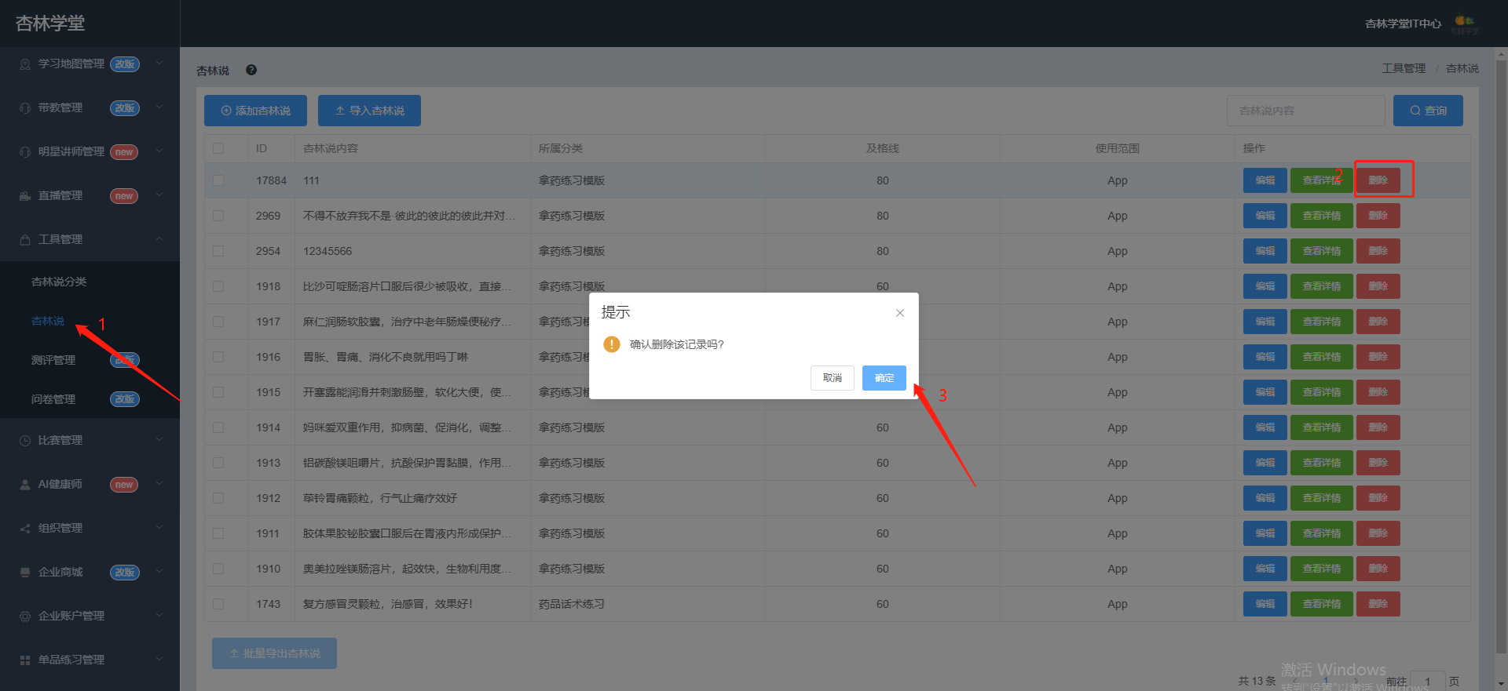Toggle the select-all checkbox in the table header
The width and height of the screenshot is (1508, 691).
coord(218,148)
